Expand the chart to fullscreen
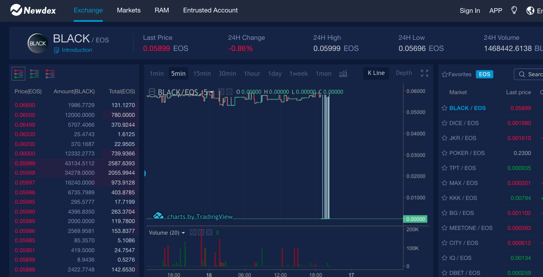Screen dimensions: 543x277 click(424, 73)
